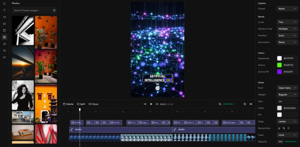
Task: Click the Search Pexels images field
Action: pyautogui.click(x=35, y=10)
